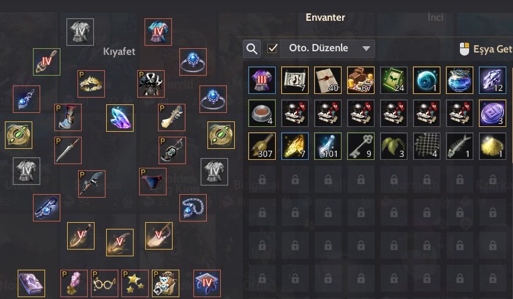This screenshot has width=513, height=299.
Task: Switch to the İnci tab
Action: (x=435, y=17)
